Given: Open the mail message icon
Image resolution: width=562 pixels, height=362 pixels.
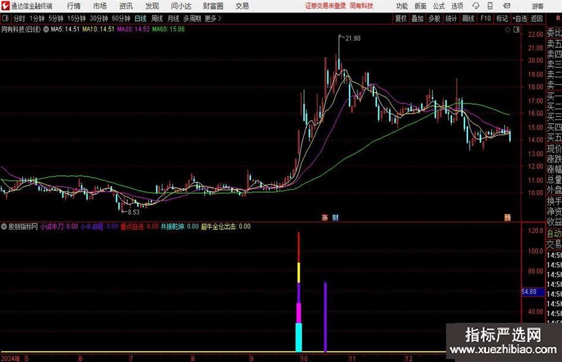Looking at the screenshot, I should [507, 6].
